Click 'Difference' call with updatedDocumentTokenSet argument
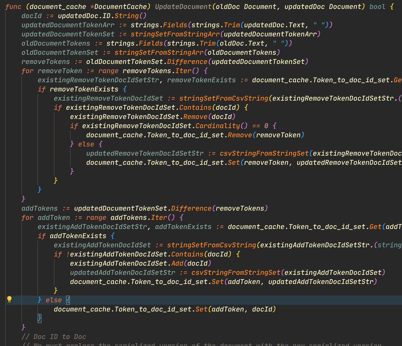This screenshot has height=346, width=402. 187,61
